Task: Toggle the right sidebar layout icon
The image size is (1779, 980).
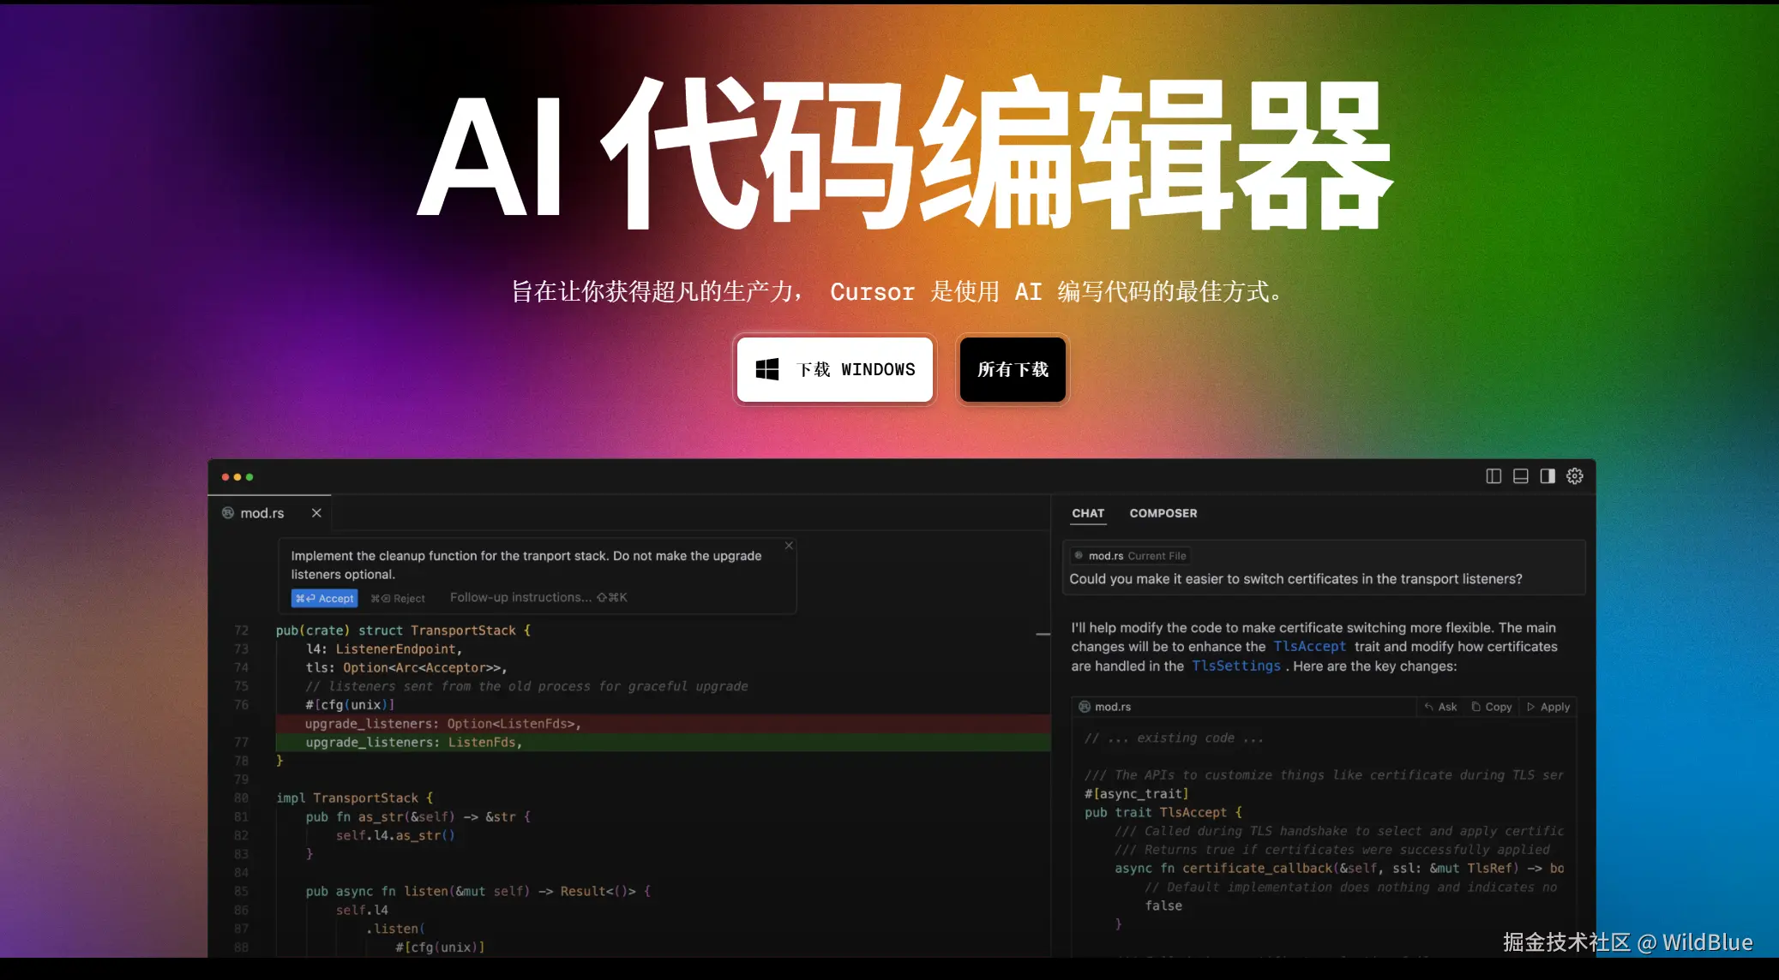Action: [1548, 476]
